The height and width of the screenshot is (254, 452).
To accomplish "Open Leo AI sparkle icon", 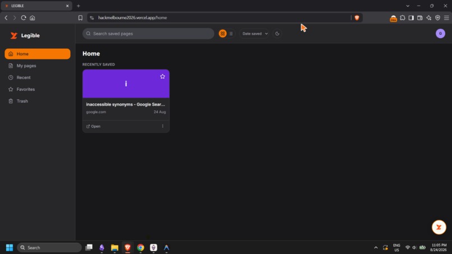I will (429, 18).
